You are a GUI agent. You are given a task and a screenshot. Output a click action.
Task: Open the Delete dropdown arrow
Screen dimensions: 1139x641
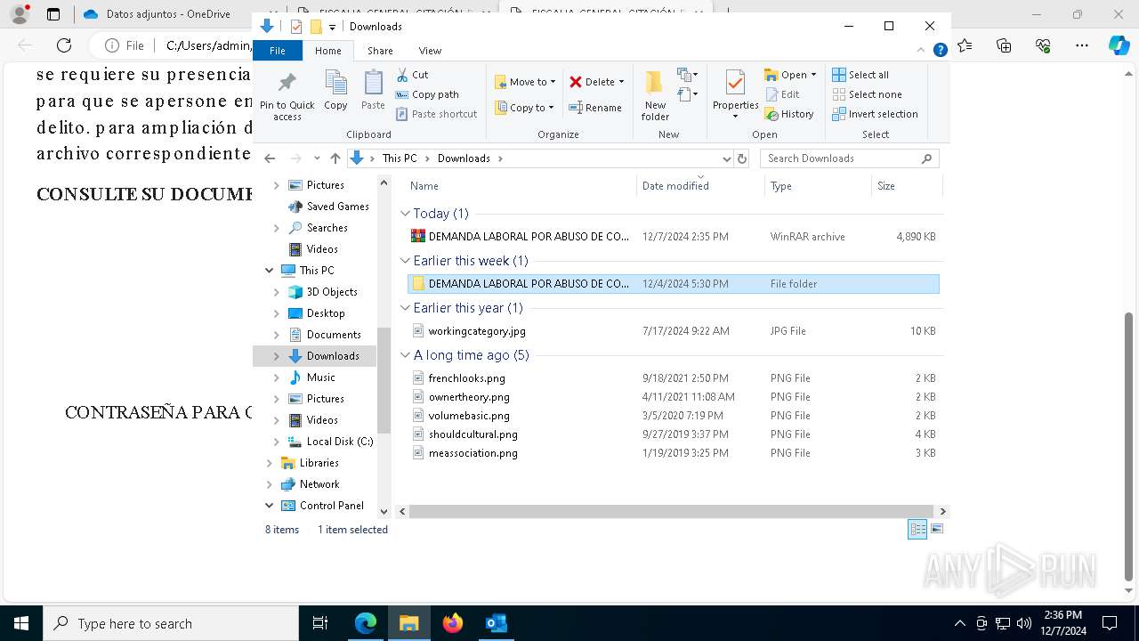pyautogui.click(x=621, y=82)
